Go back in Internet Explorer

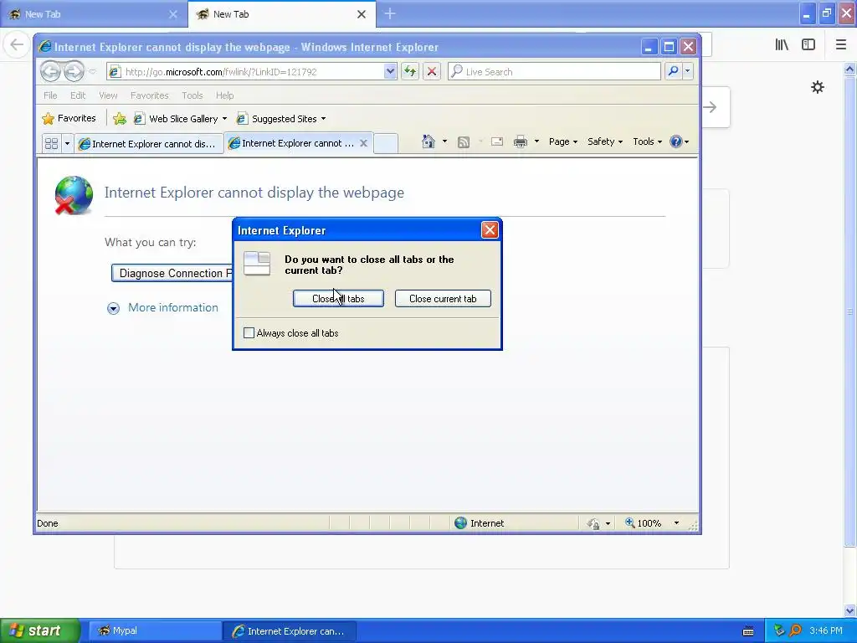[50, 71]
